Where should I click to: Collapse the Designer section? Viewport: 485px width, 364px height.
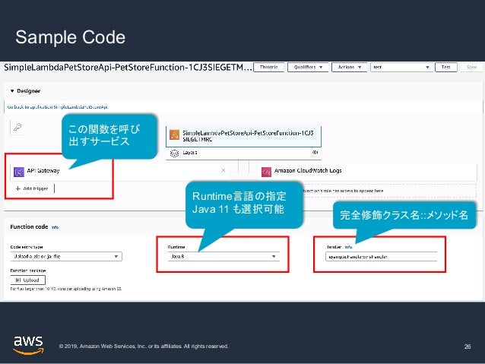(12, 91)
